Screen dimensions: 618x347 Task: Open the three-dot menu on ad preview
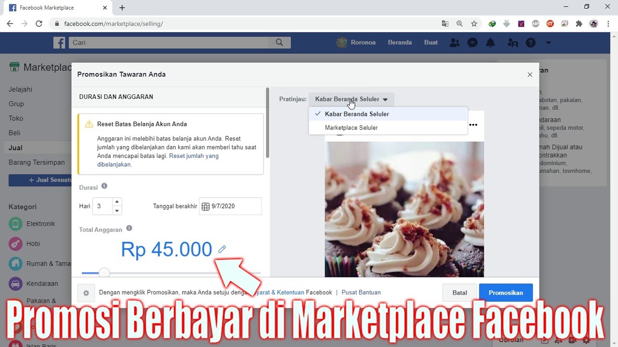pos(473,125)
